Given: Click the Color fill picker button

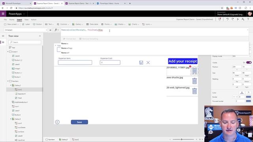Looking at the screenshot, I should [242, 93].
